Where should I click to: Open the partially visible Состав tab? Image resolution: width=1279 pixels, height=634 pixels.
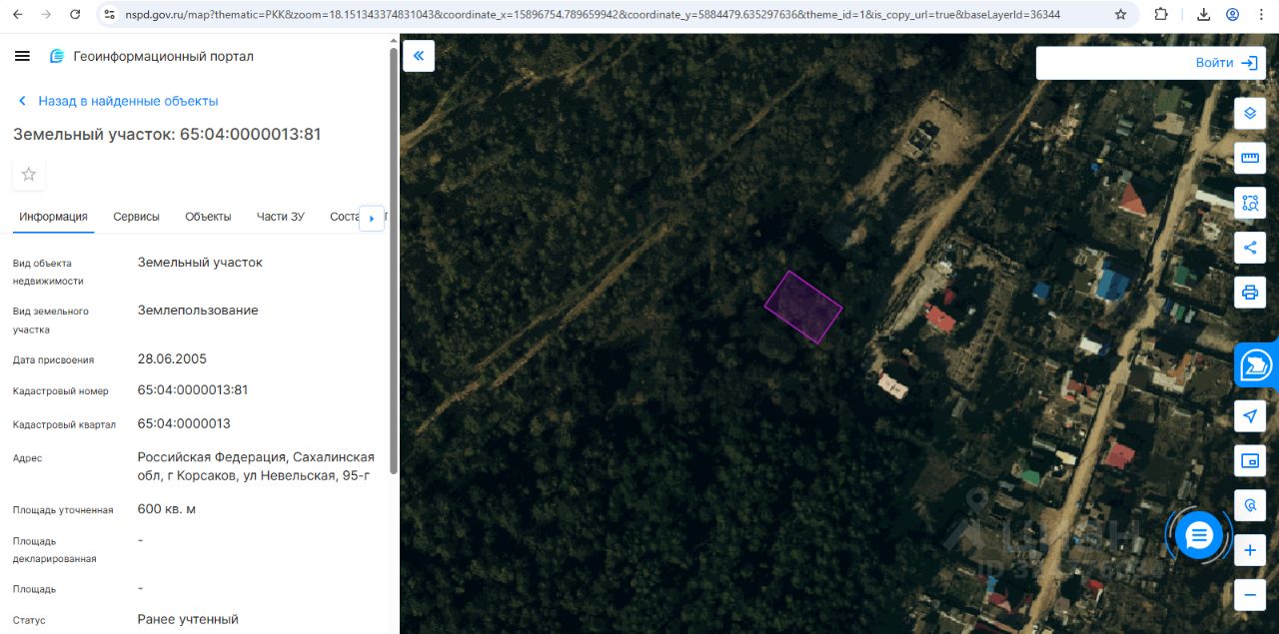(x=343, y=217)
